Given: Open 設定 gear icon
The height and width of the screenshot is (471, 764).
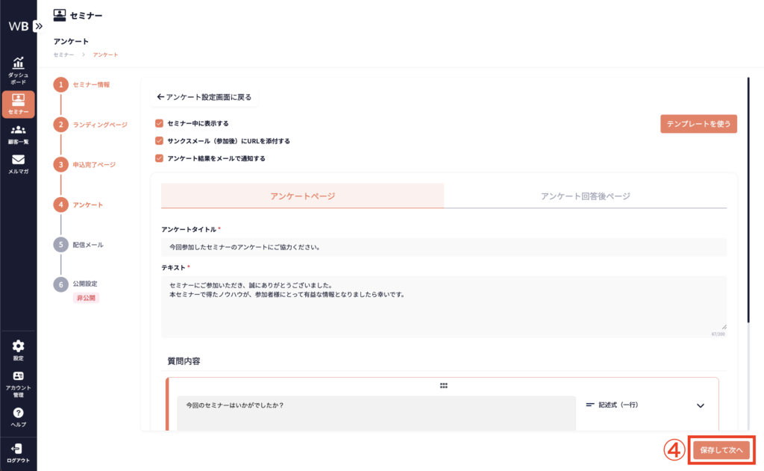Looking at the screenshot, I should pyautogui.click(x=18, y=346).
